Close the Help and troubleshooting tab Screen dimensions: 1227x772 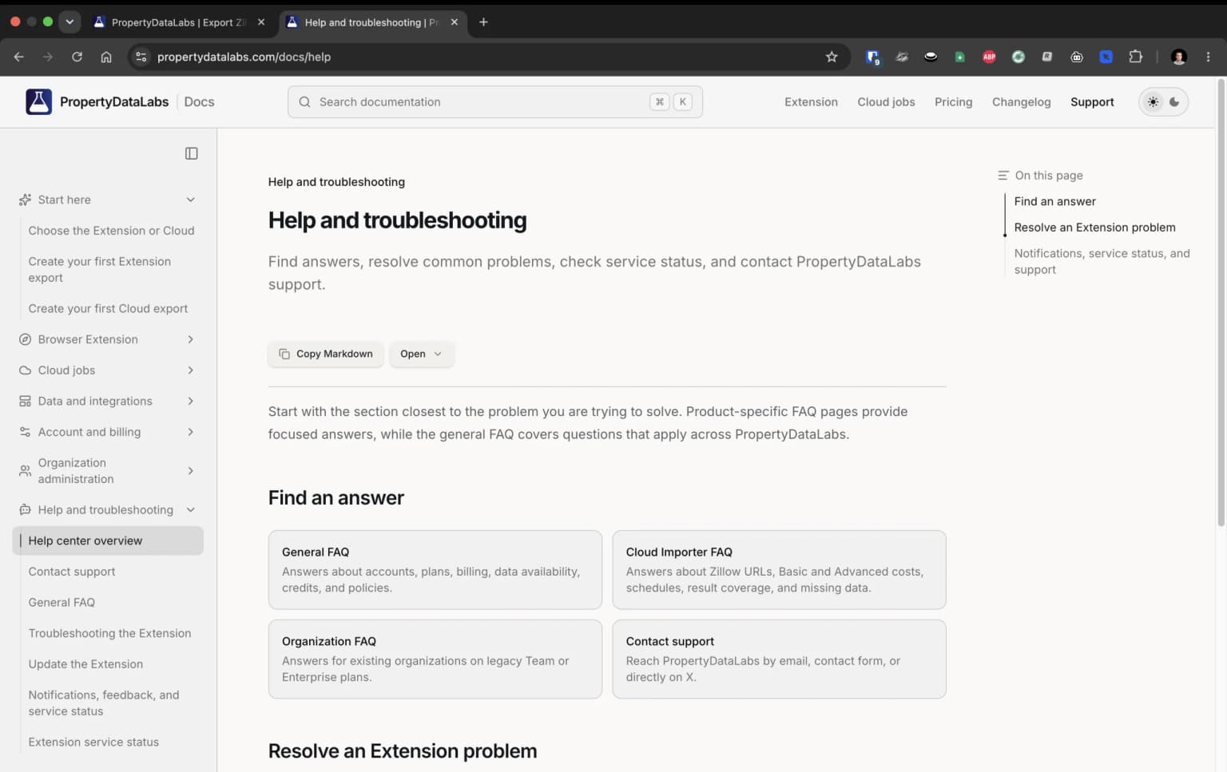click(x=454, y=22)
